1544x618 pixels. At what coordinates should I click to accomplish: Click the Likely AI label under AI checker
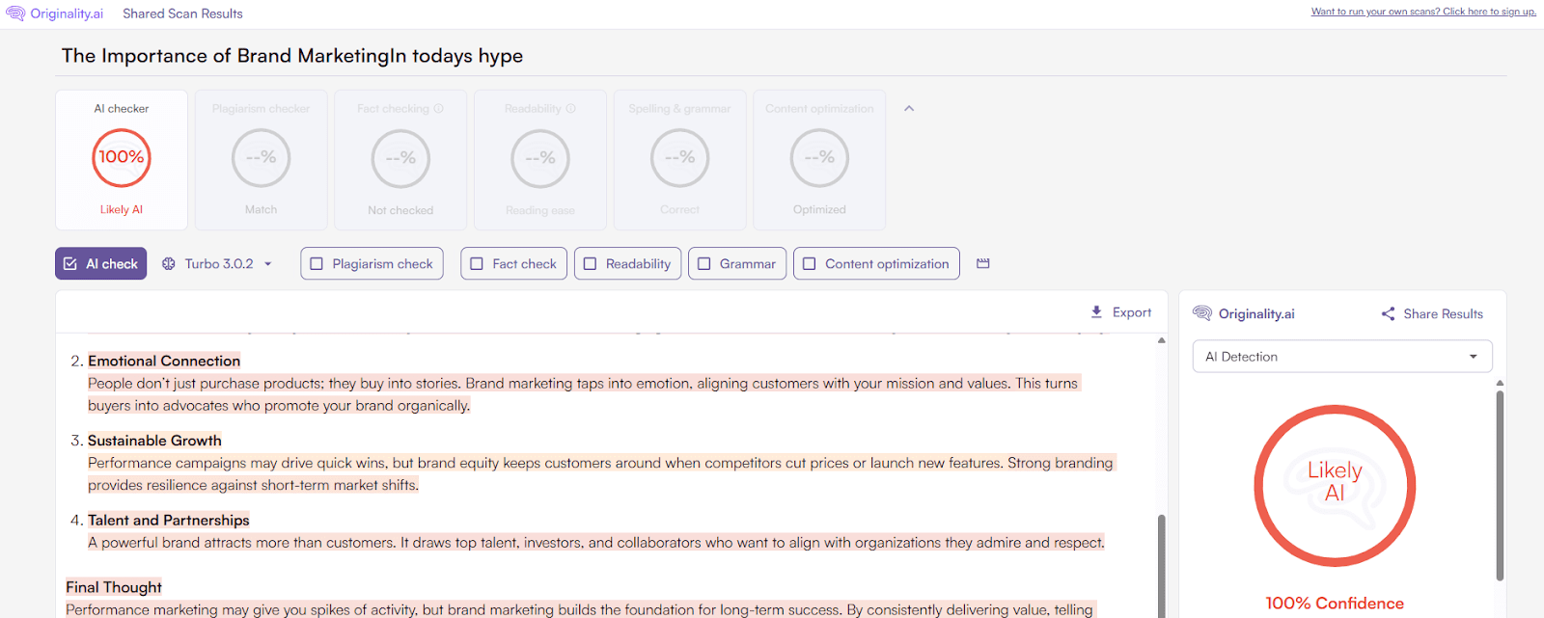(122, 209)
